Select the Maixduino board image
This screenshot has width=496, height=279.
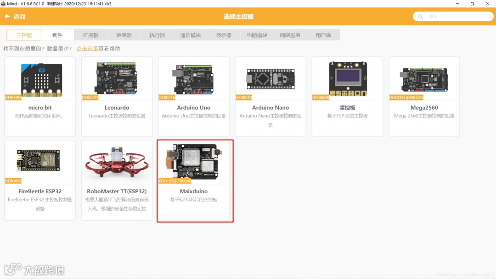click(x=194, y=162)
